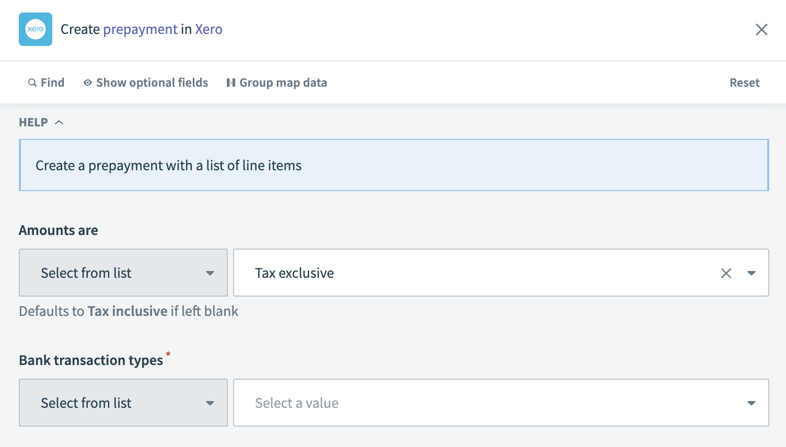
Task: Click the caret on Amounts are selector
Action: coord(210,273)
